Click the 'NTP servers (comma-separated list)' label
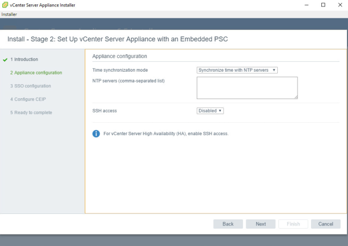This screenshot has width=348, height=246. coord(128,81)
